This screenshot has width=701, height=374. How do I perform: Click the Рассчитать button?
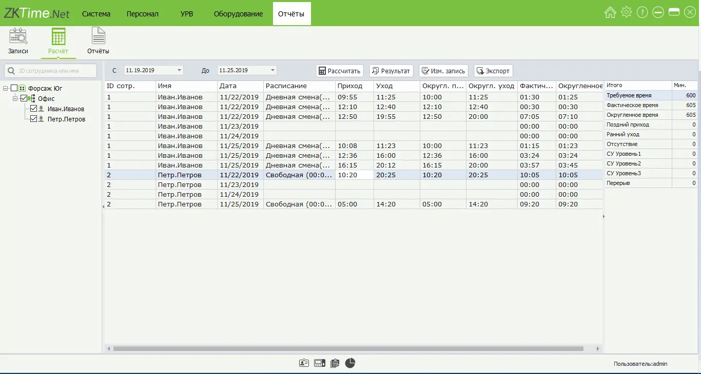click(339, 71)
